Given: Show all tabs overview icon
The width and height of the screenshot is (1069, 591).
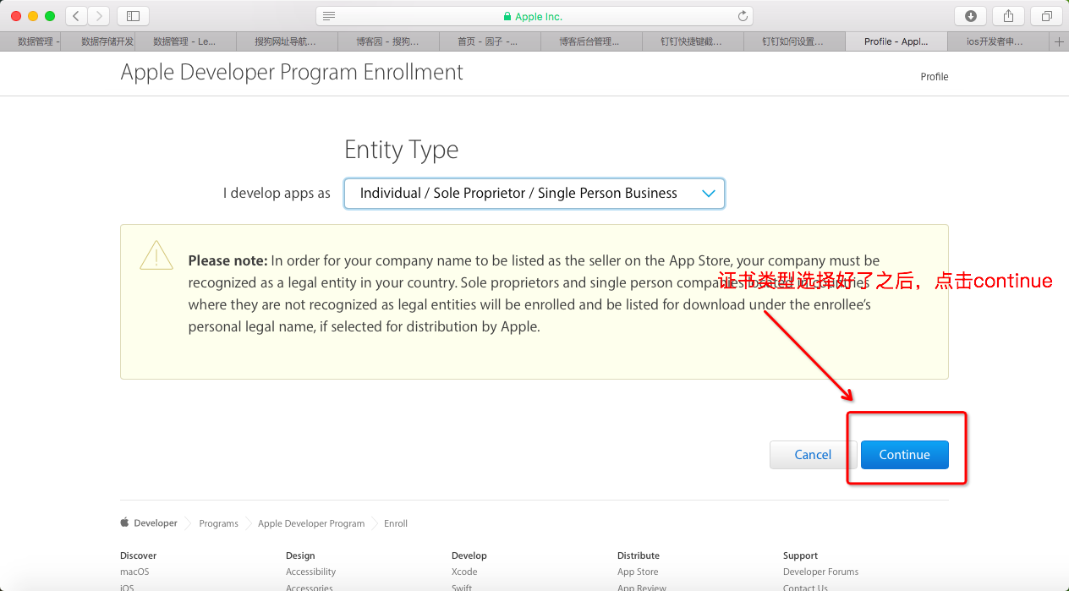Looking at the screenshot, I should pyautogui.click(x=1046, y=16).
